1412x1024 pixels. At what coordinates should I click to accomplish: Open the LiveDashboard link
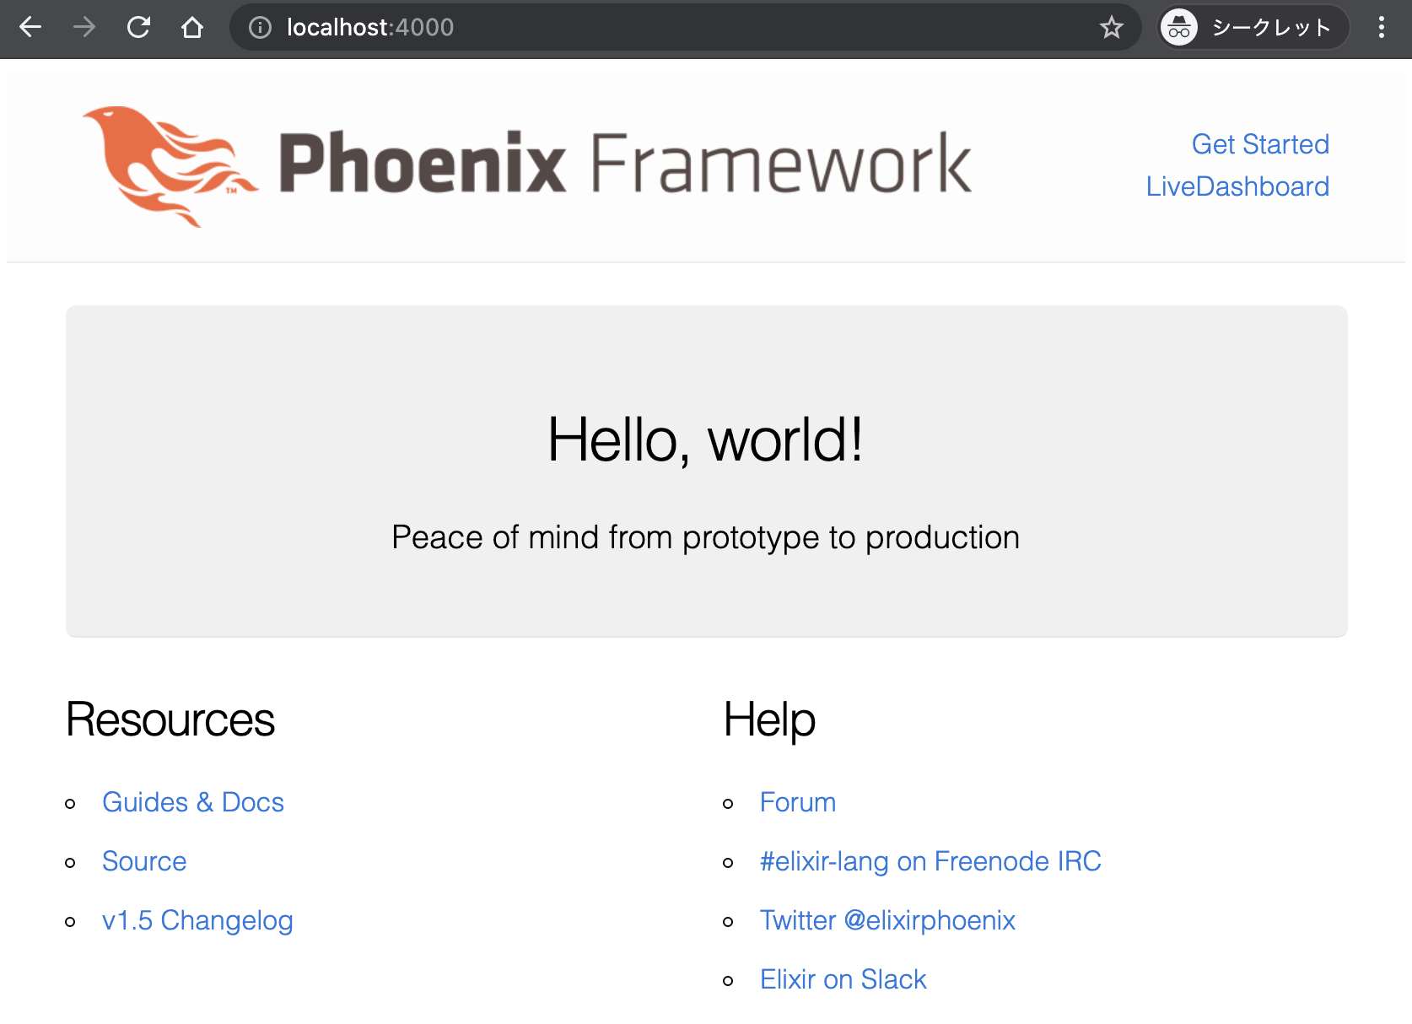(x=1237, y=186)
